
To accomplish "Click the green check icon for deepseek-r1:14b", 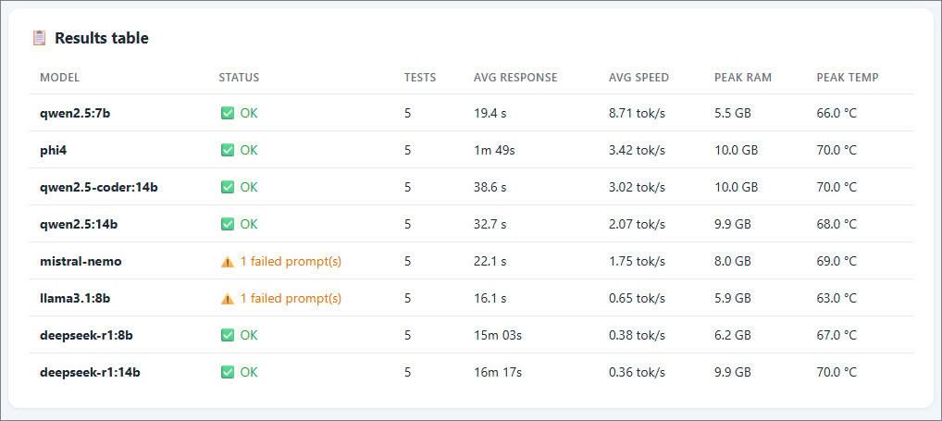I will [x=227, y=372].
